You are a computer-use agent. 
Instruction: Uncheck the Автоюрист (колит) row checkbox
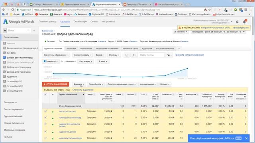pos(45,111)
